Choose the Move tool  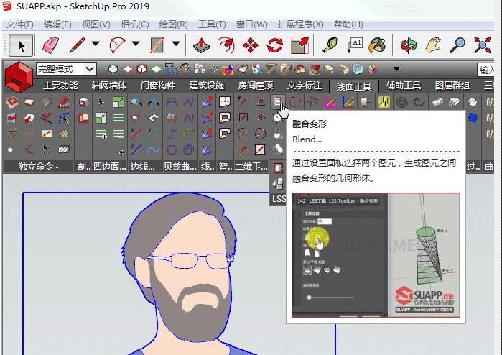click(x=251, y=45)
